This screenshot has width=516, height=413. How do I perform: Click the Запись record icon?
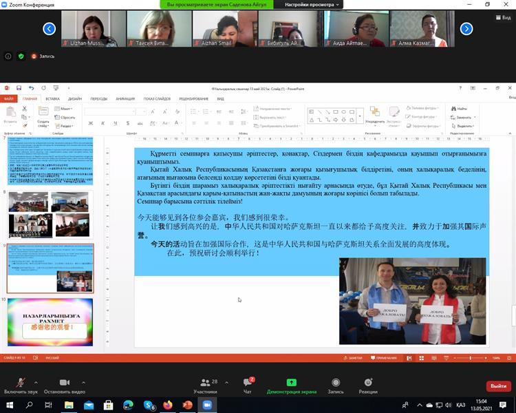coord(336,383)
